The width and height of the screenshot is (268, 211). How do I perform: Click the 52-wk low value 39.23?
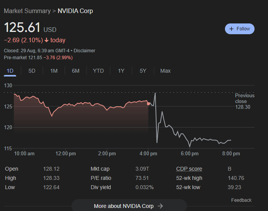(234, 187)
